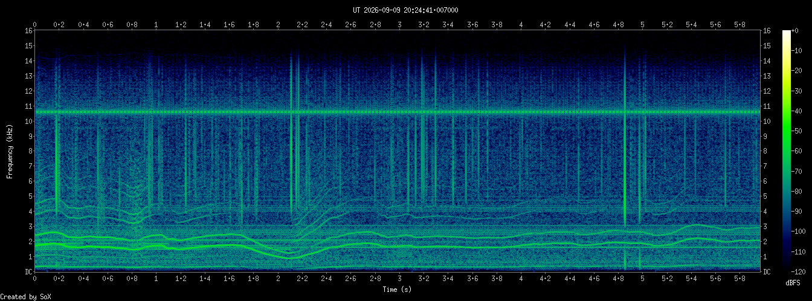Click the horizontal tone band near 10.6 kHz
This screenshot has width=812, height=301.
(397, 112)
